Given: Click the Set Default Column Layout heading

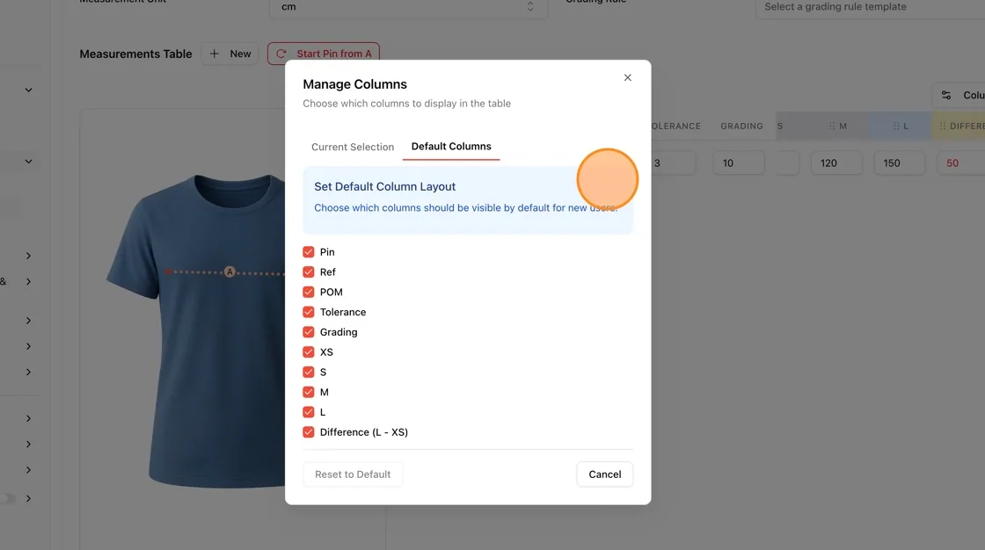Looking at the screenshot, I should (384, 186).
